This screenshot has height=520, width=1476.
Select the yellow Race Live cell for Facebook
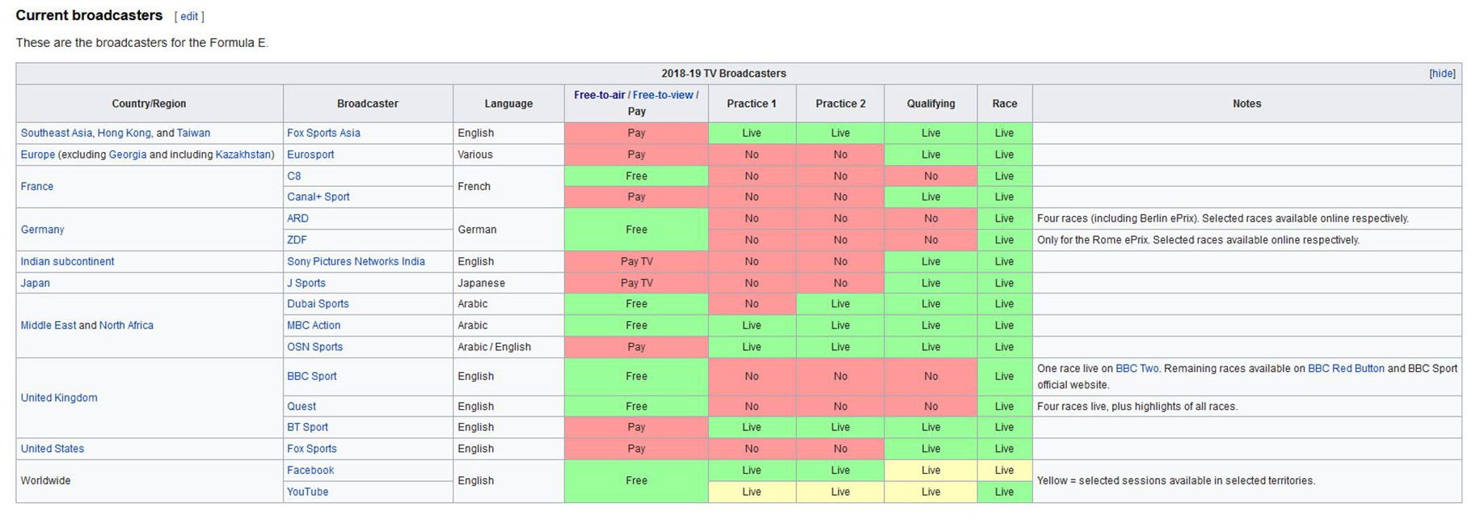pyautogui.click(x=1005, y=471)
